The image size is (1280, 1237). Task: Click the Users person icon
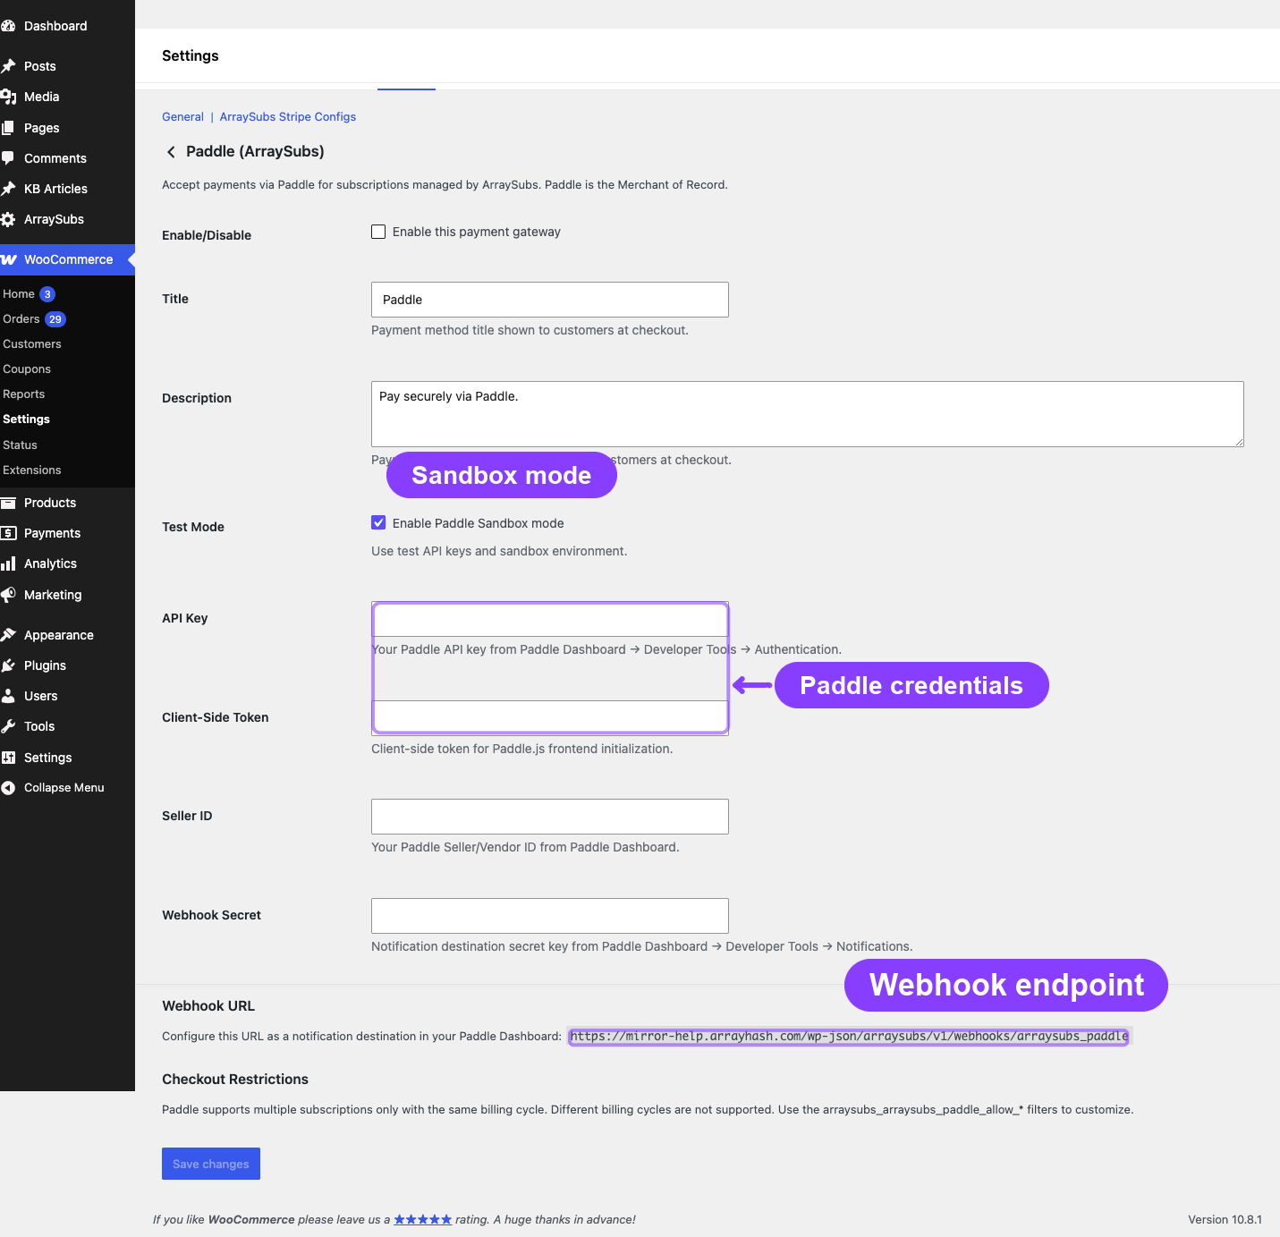coord(8,696)
